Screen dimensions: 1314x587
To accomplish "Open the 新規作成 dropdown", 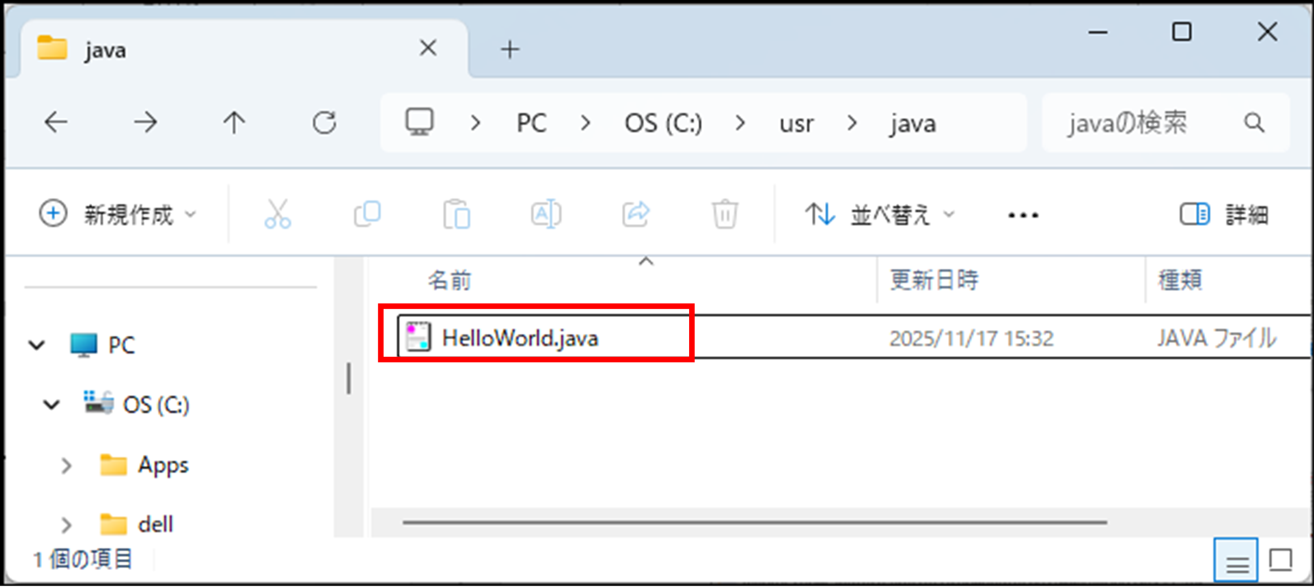I will 118,214.
